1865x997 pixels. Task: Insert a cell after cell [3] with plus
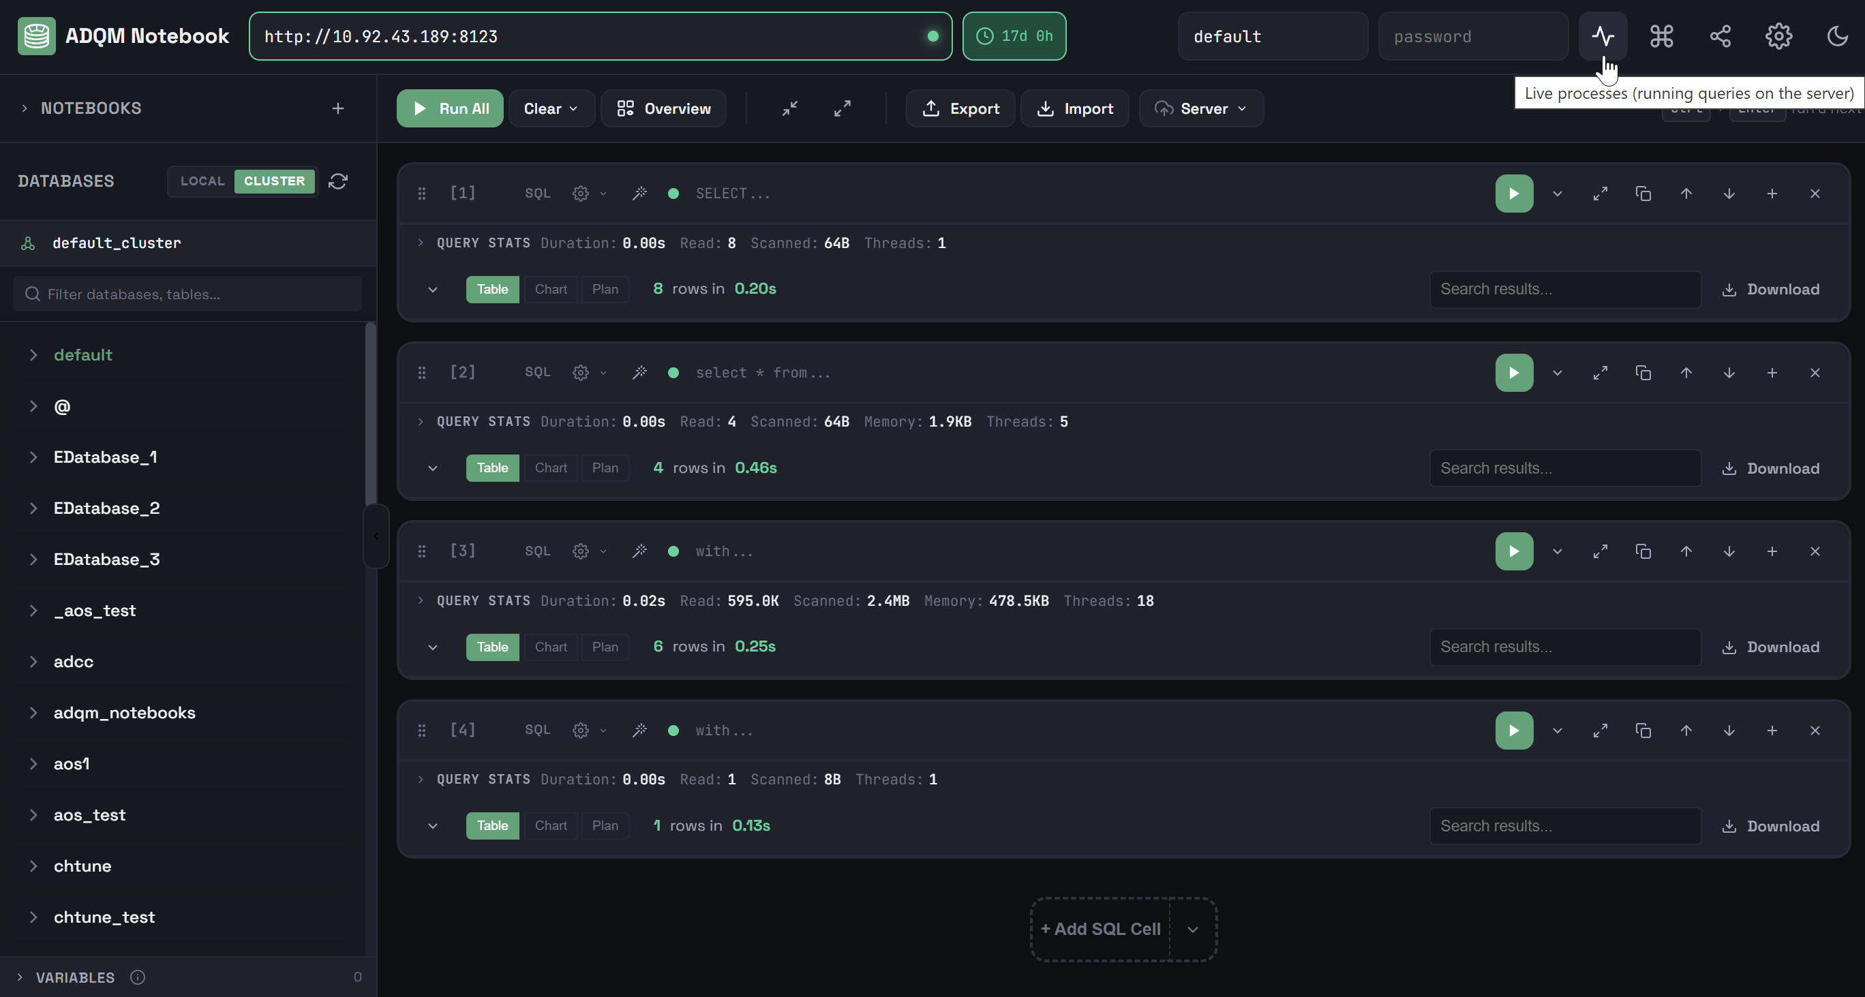click(x=1772, y=552)
